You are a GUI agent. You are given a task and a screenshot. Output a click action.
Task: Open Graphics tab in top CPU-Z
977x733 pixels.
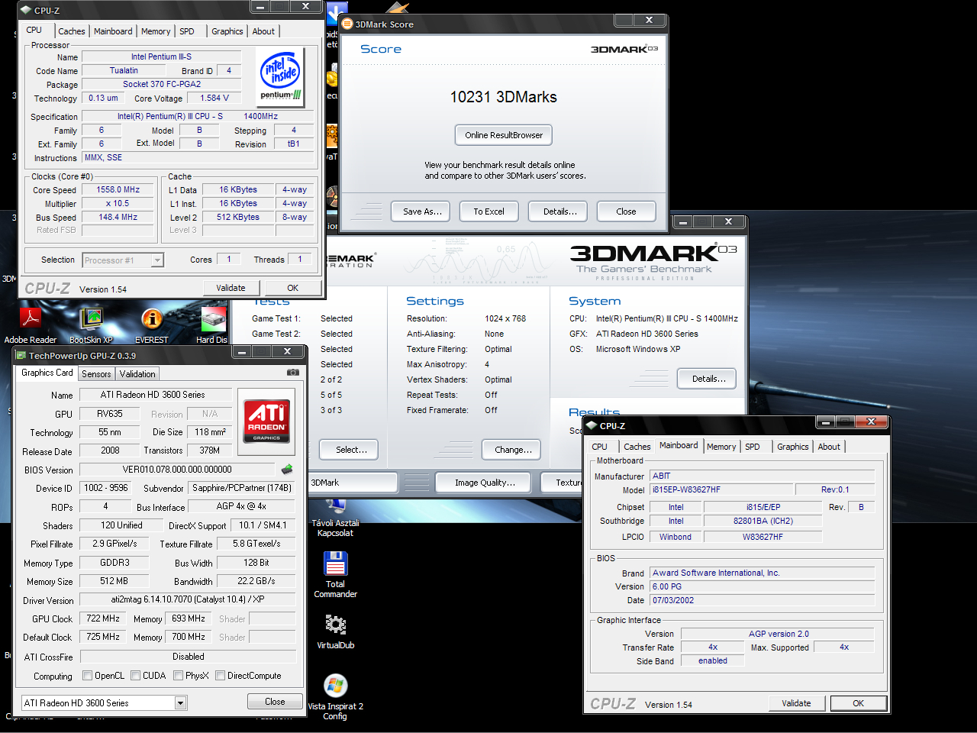click(x=227, y=31)
